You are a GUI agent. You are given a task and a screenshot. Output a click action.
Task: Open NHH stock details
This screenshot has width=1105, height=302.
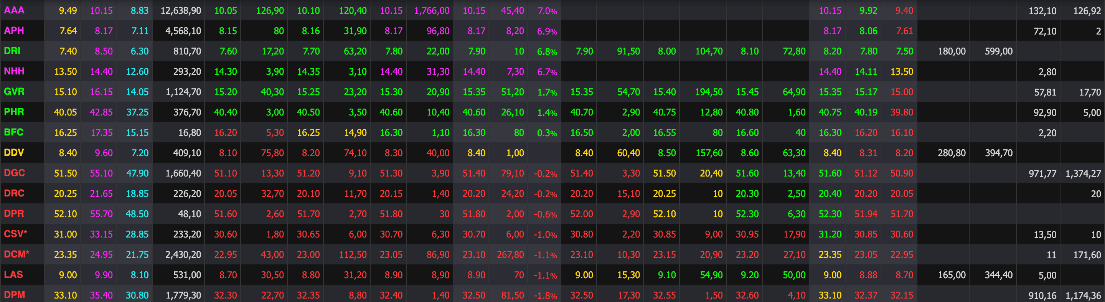coord(14,71)
